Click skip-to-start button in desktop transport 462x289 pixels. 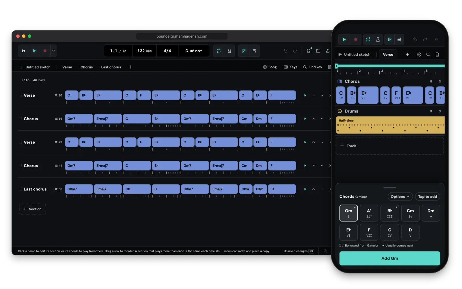[x=24, y=51]
